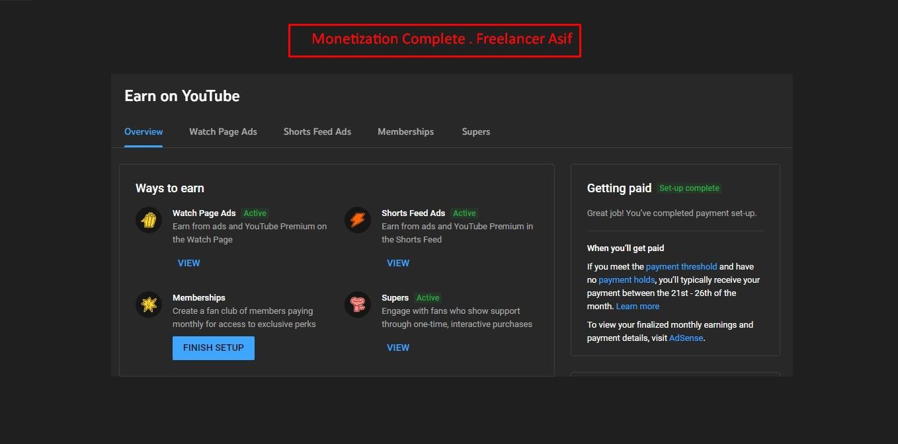898x444 pixels.
Task: Click the Memberships star icon
Action: pyautogui.click(x=149, y=305)
